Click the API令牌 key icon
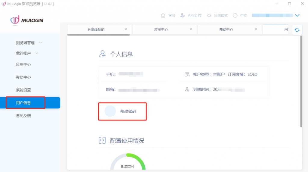This screenshot has height=172, width=308. pos(183,15)
